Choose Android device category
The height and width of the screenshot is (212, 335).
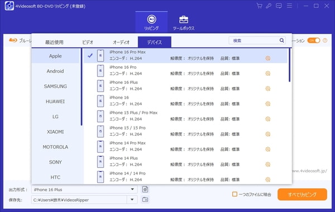coord(55,71)
